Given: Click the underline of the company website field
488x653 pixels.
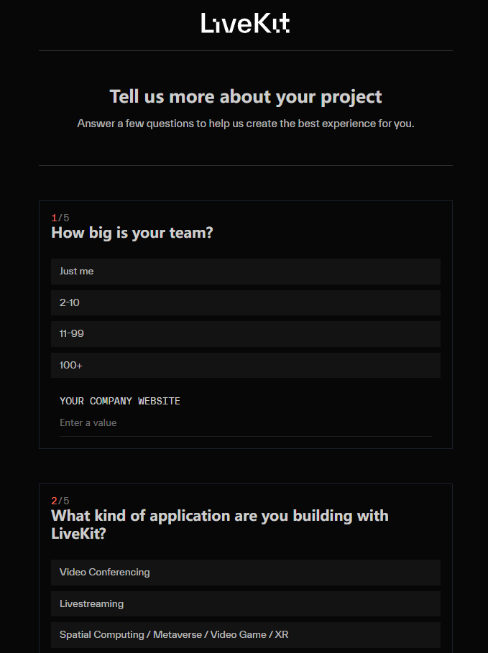Looking at the screenshot, I should pos(246,437).
